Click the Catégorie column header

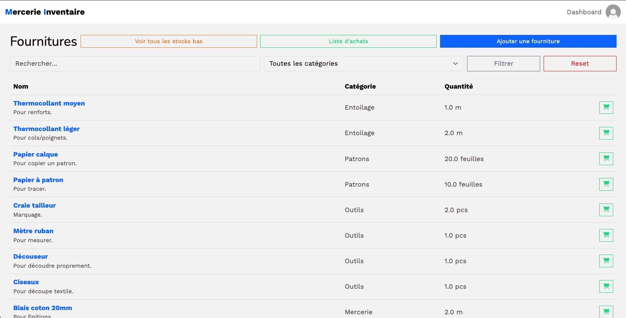tap(360, 86)
